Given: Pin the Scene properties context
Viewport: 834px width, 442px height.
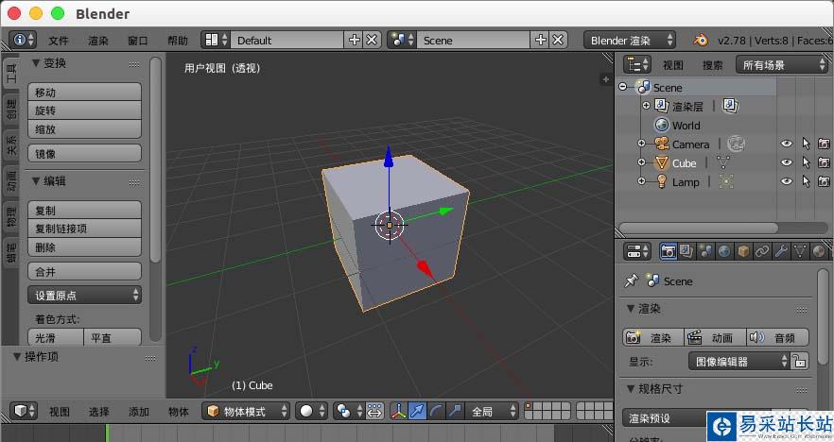Looking at the screenshot, I should click(632, 280).
